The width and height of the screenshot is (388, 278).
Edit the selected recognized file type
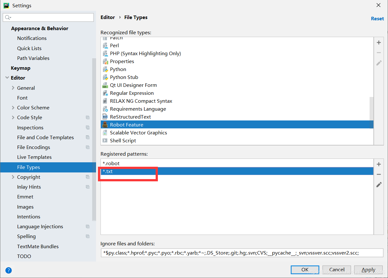[x=379, y=63]
